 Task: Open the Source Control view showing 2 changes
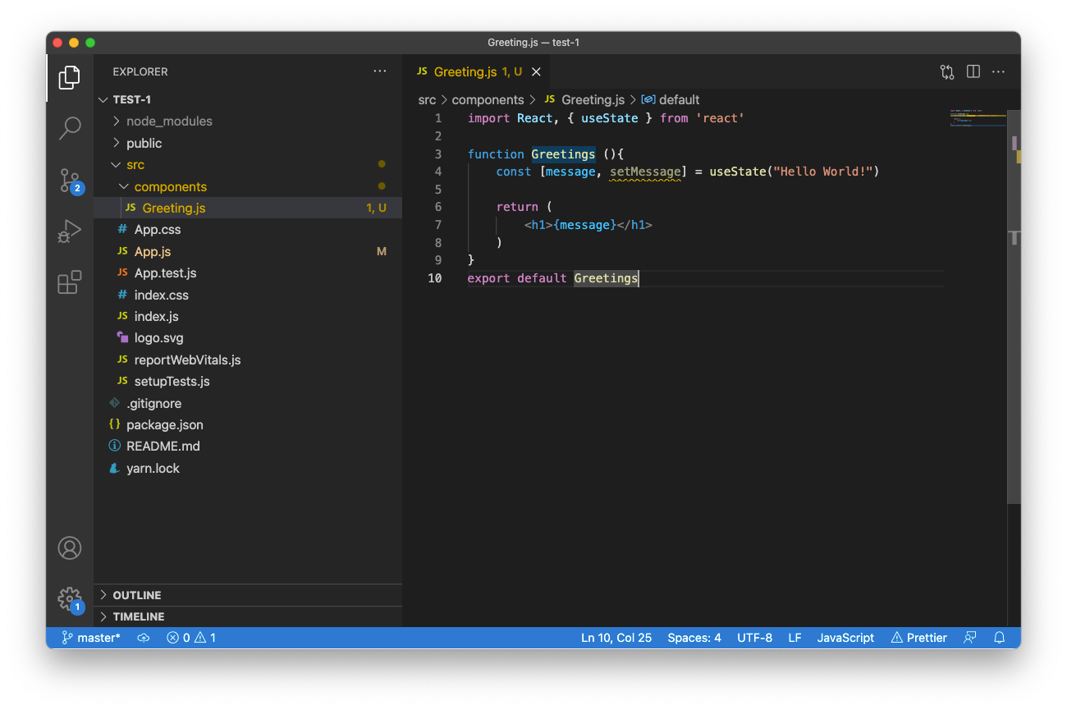point(70,180)
